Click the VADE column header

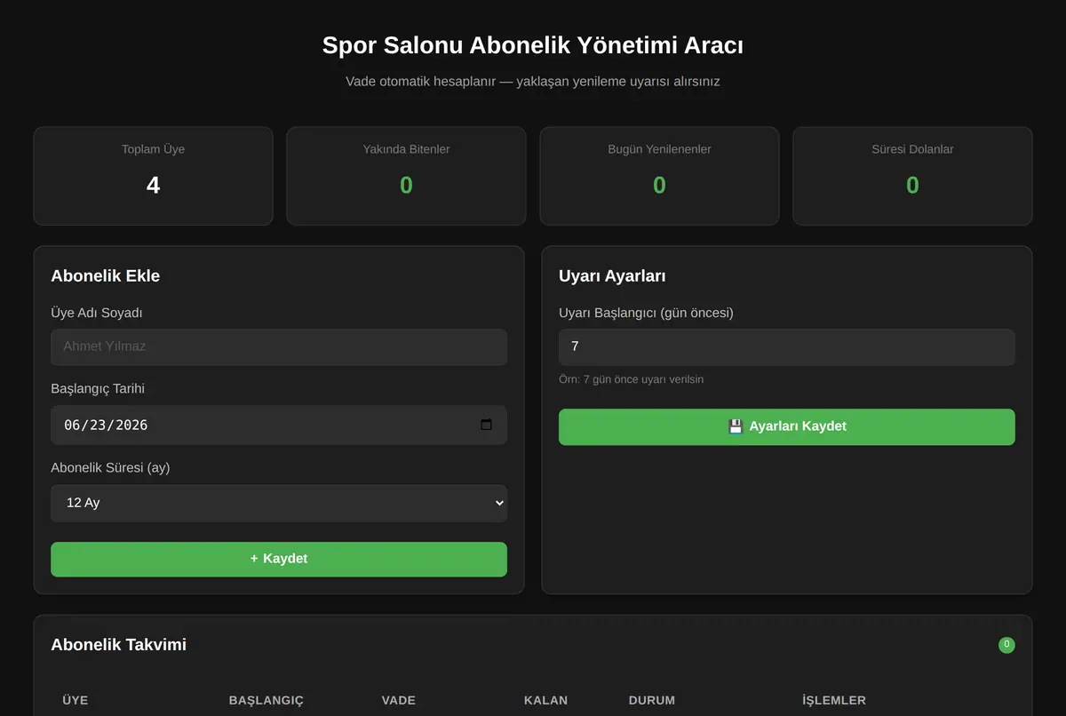point(399,700)
